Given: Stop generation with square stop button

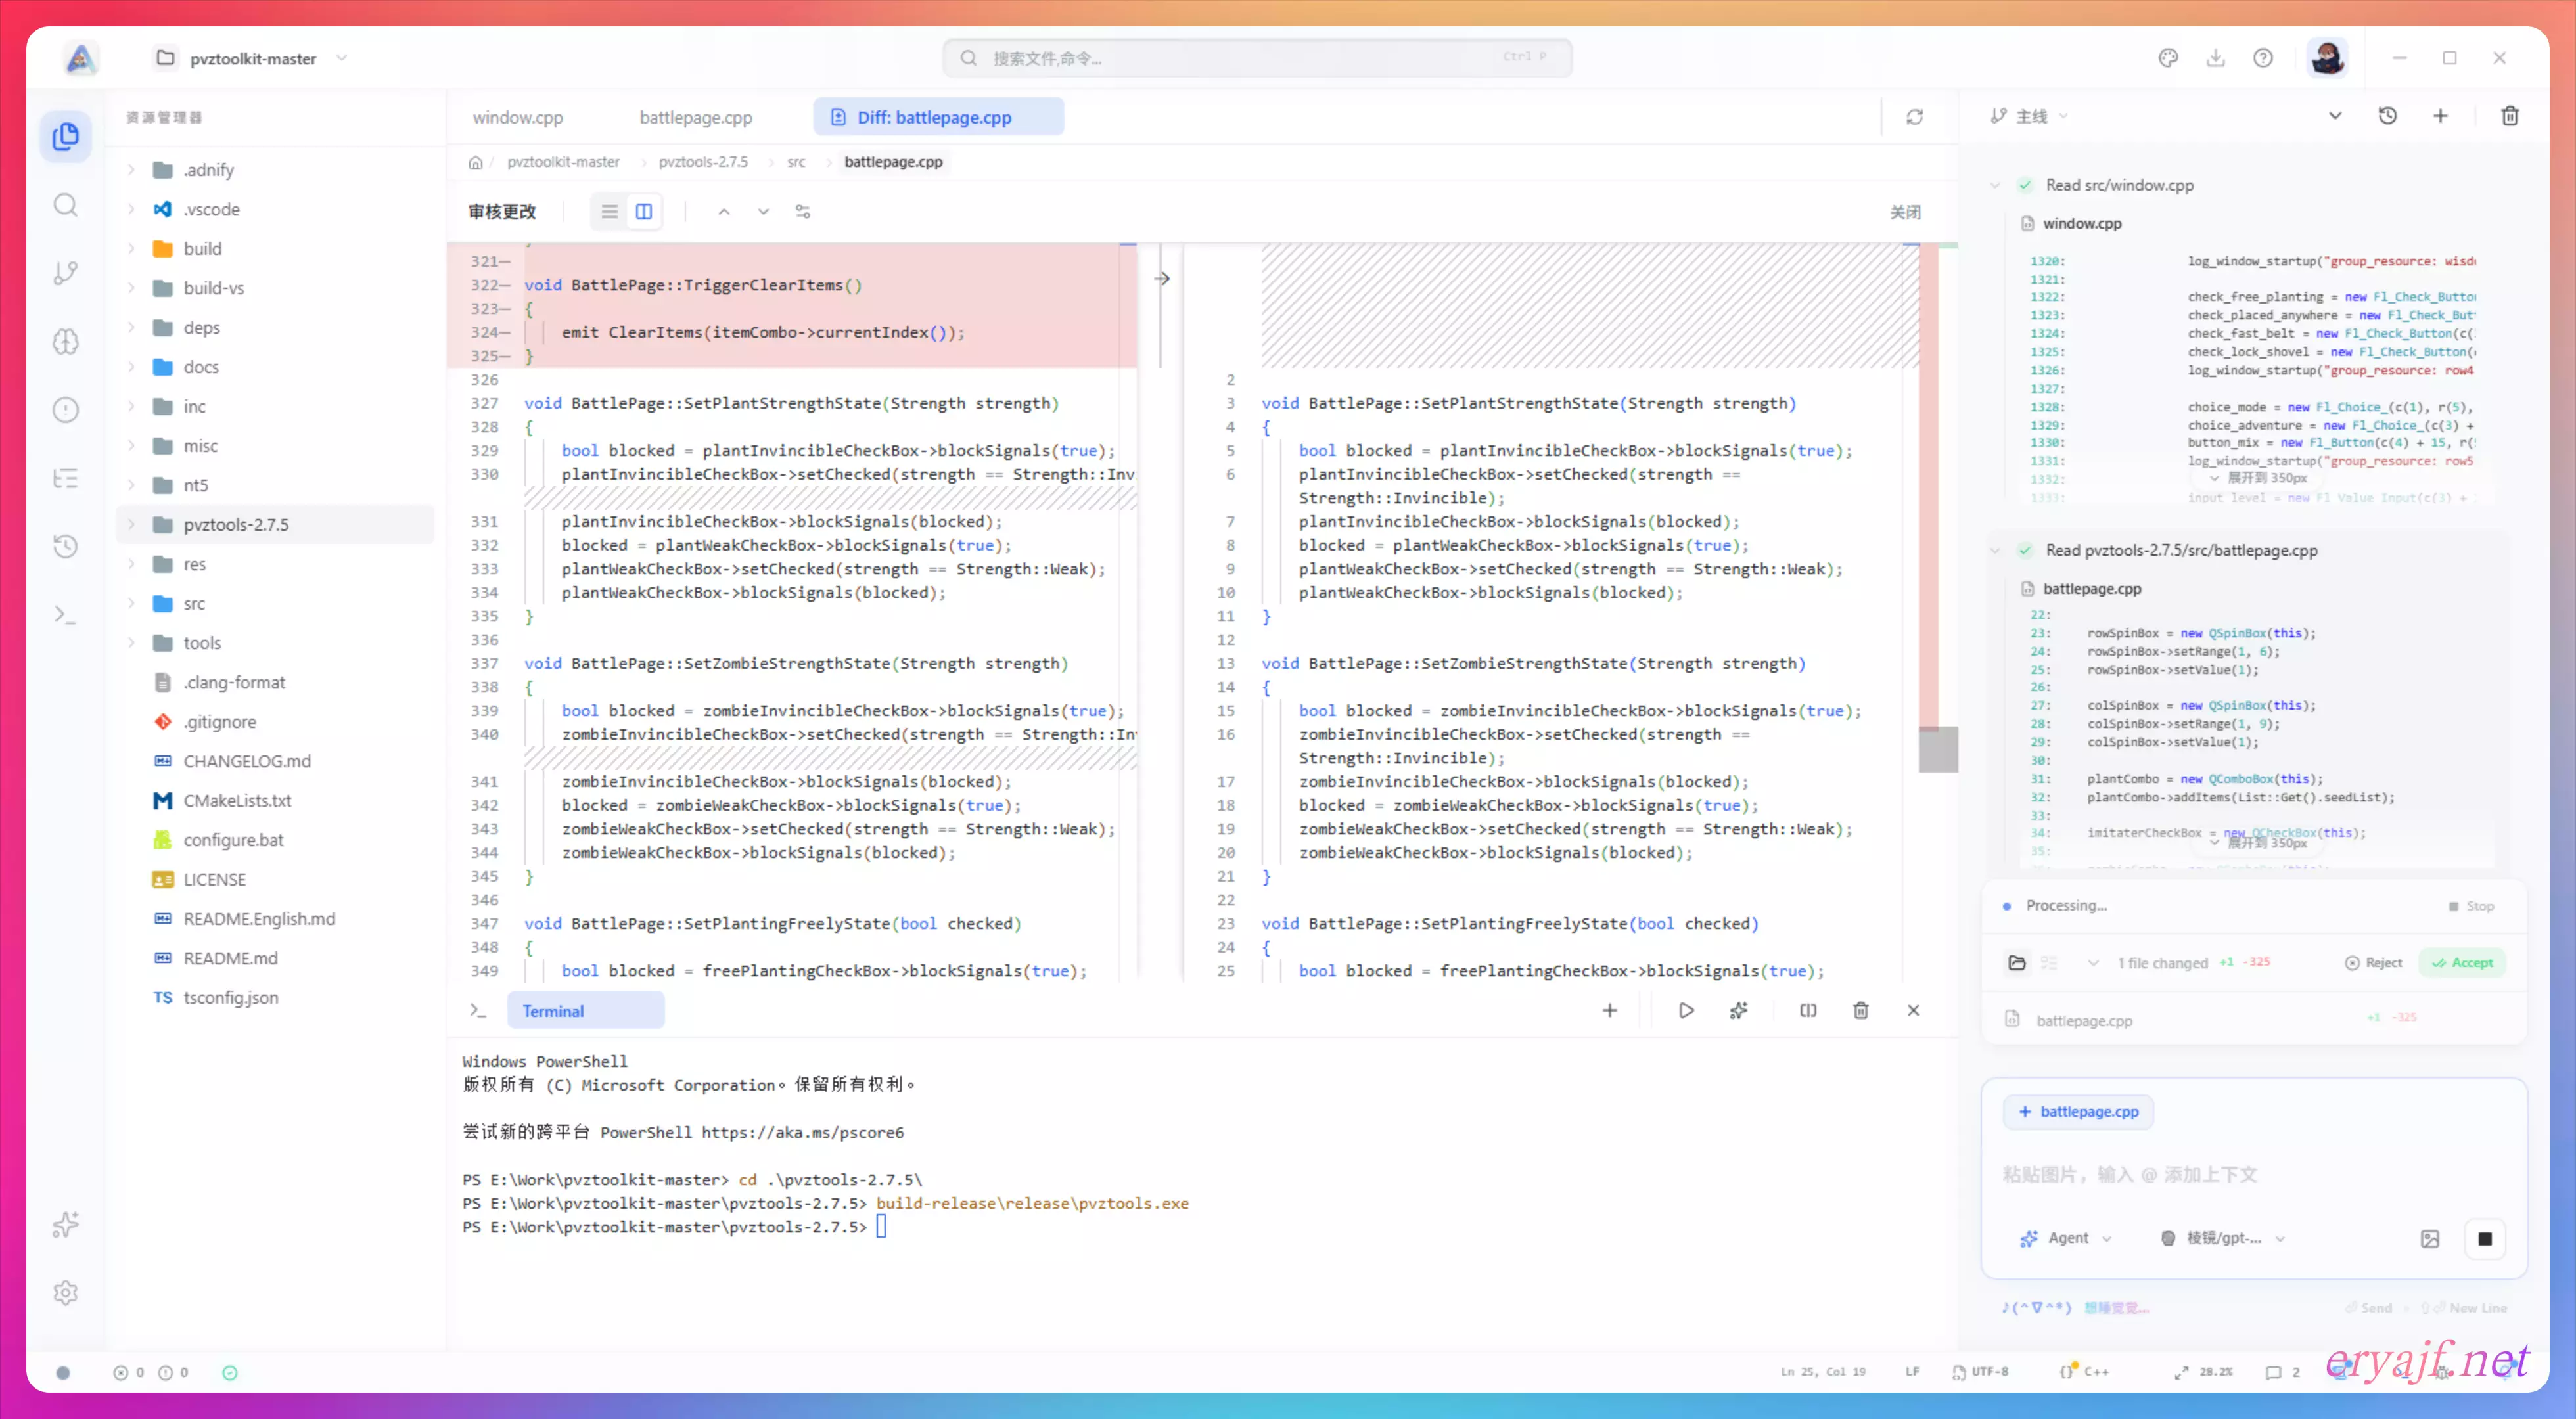Looking at the screenshot, I should pyautogui.click(x=2485, y=1238).
